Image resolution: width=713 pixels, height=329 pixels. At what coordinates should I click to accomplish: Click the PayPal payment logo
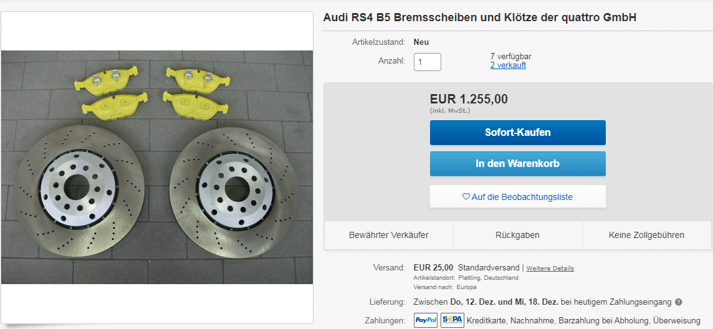[426, 320]
